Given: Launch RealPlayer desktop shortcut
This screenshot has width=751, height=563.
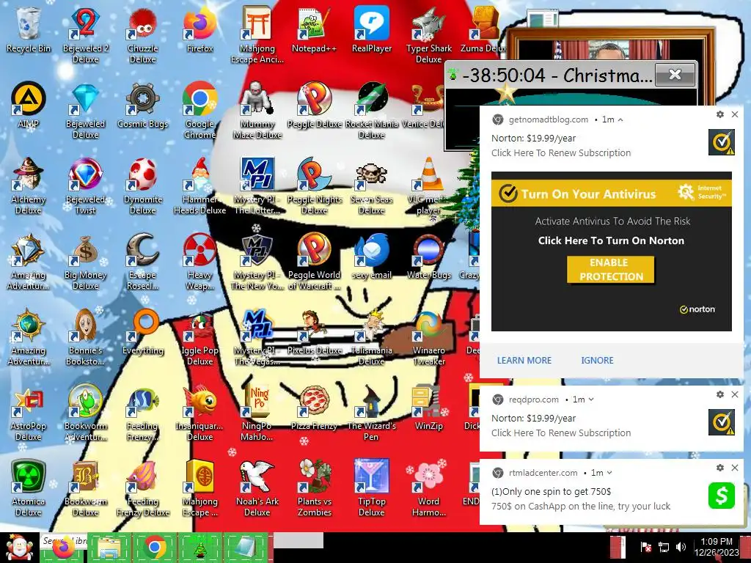Looking at the screenshot, I should click(x=372, y=30).
